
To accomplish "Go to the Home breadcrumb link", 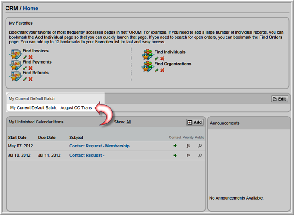I will pos(31,9).
